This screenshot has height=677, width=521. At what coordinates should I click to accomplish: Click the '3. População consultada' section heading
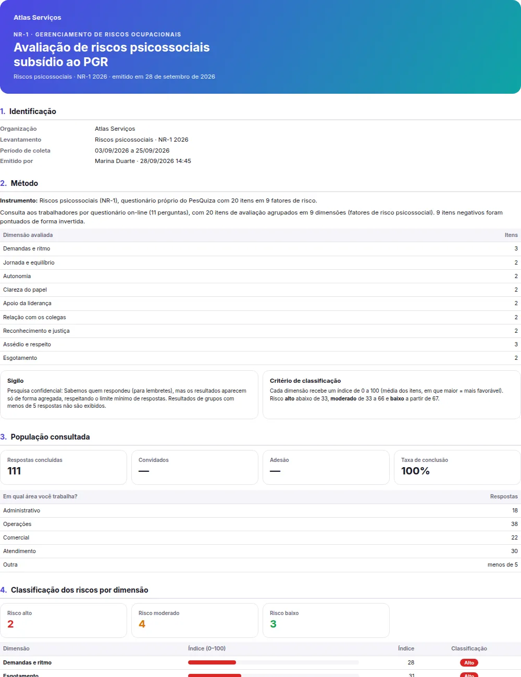[x=45, y=437]
